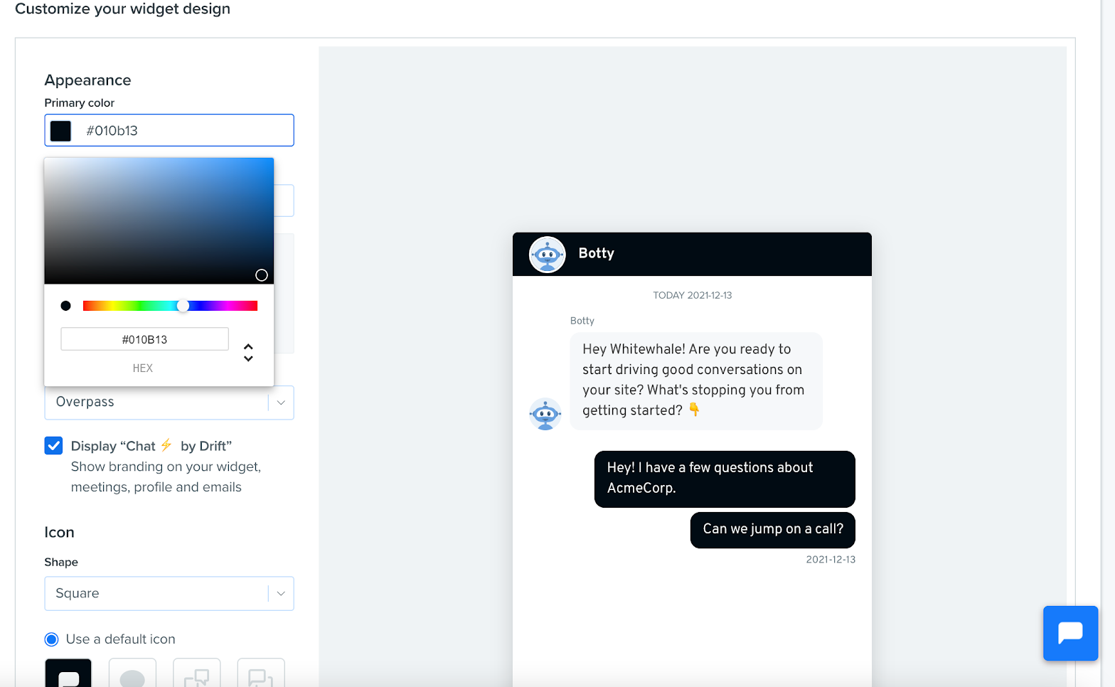This screenshot has height=687, width=1115.
Task: Click the small Botty avatar beside message
Action: point(545,414)
